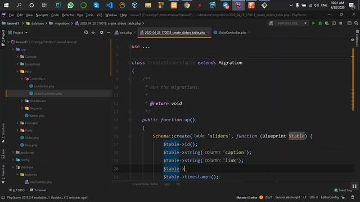The height and width of the screenshot is (202, 360).
Task: Open WhatsApp from the taskbar
Action: [70, 5]
